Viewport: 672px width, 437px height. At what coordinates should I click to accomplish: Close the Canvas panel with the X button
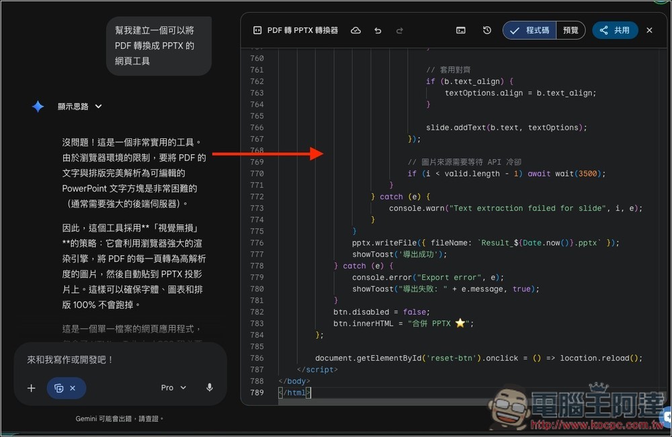[x=648, y=30]
